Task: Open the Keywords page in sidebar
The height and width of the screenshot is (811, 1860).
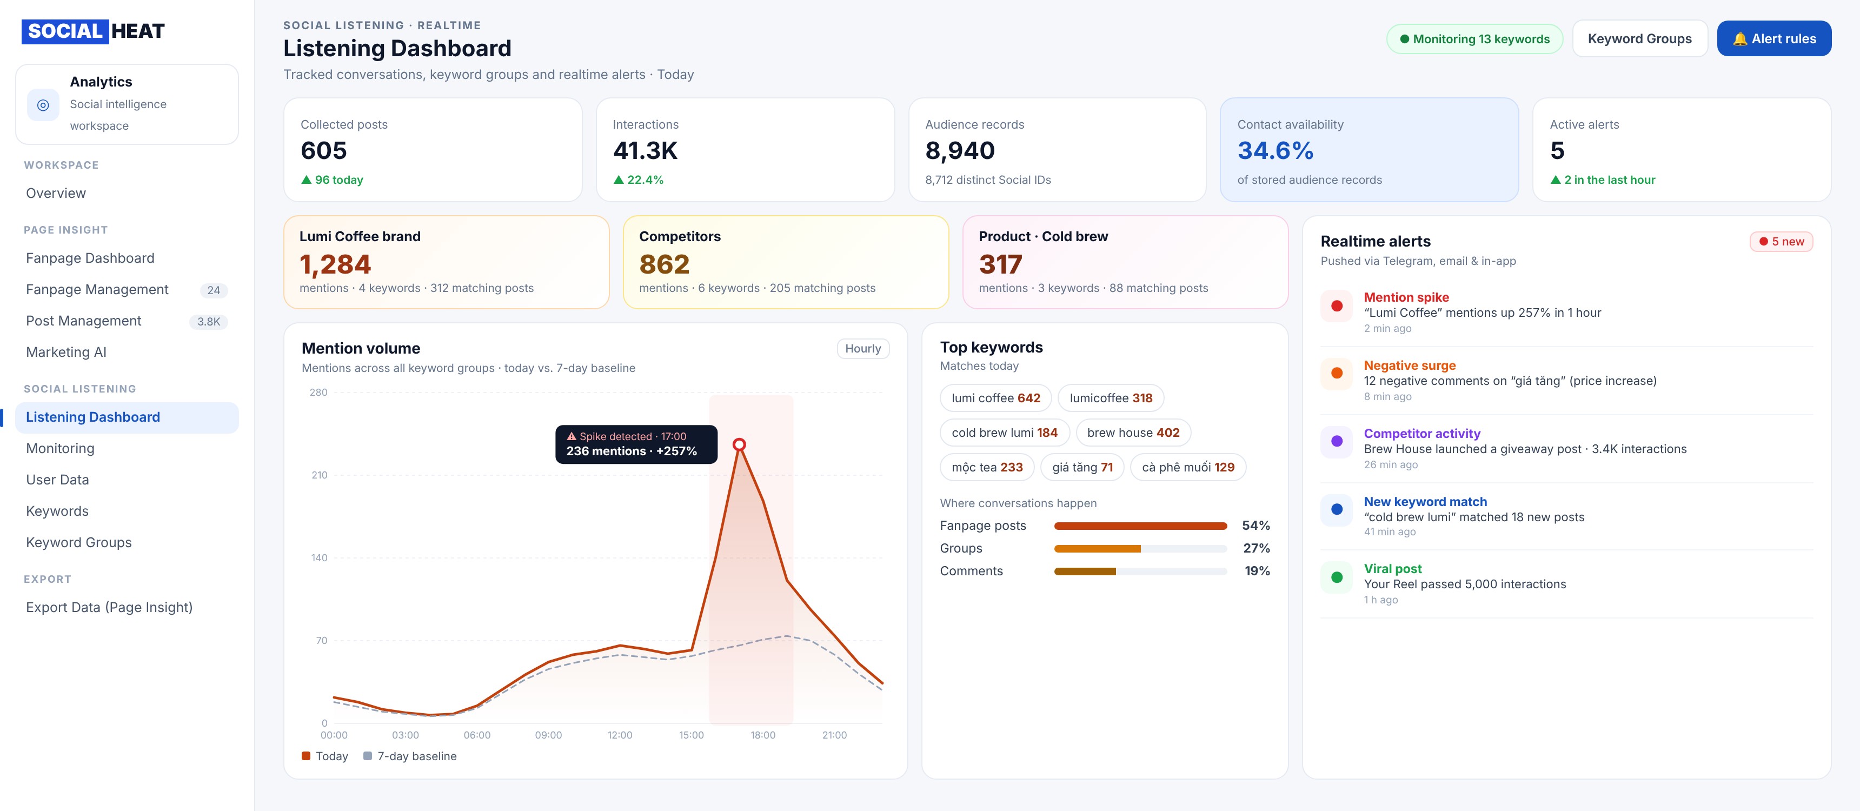Action: point(127,511)
